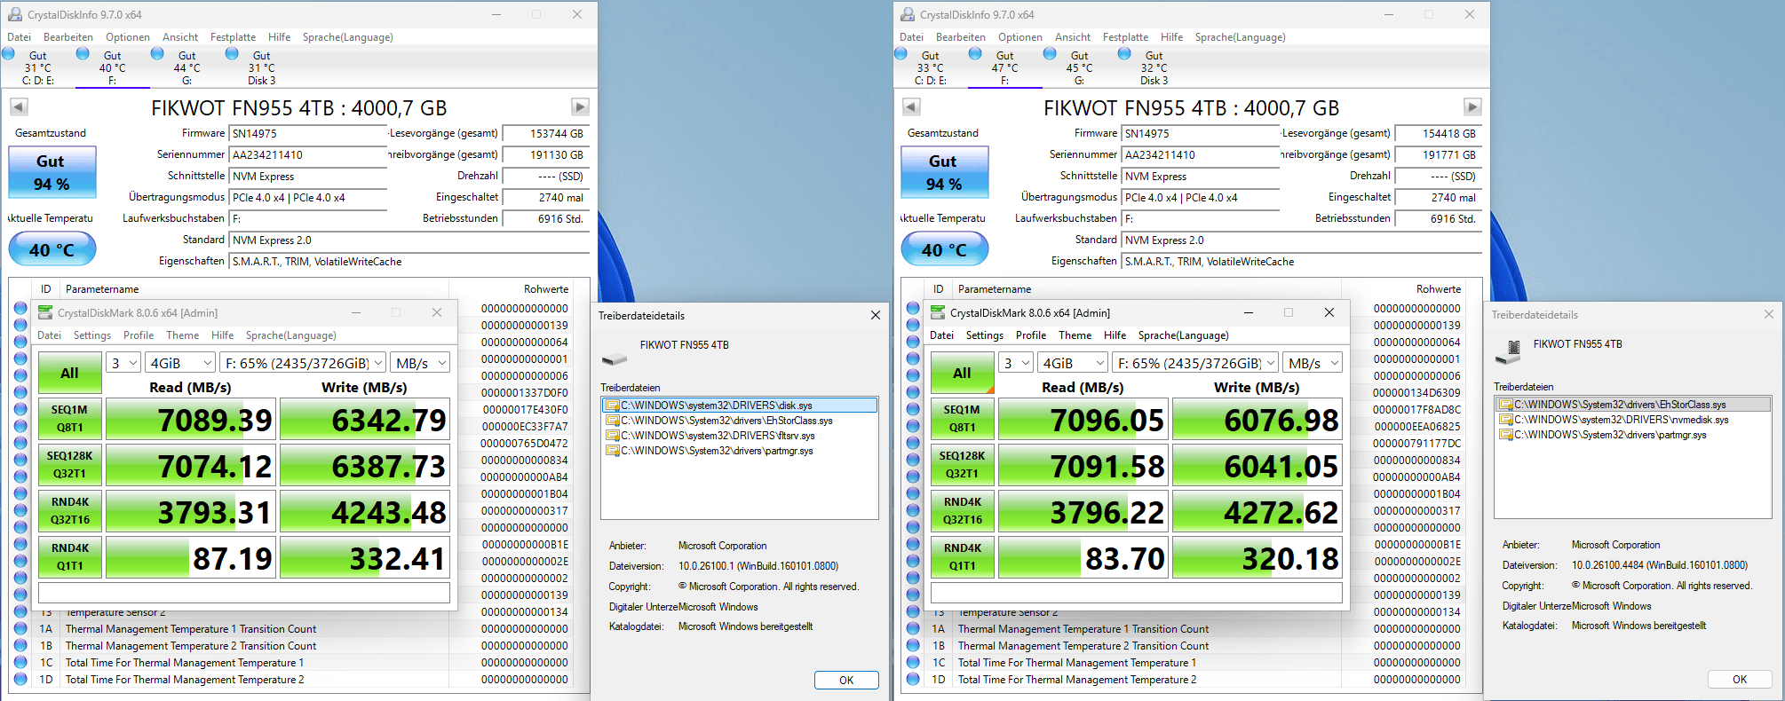The height and width of the screenshot is (701, 1785).
Task: Click 40 °C temperature button in right CrystalDiskInfo
Action: click(x=944, y=249)
